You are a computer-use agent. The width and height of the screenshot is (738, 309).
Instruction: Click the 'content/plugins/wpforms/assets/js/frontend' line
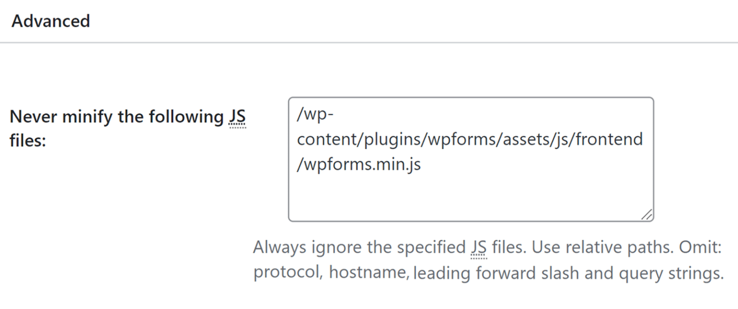coord(470,140)
